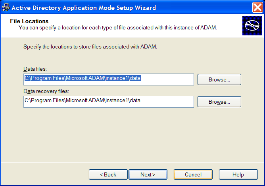Click the ADAM disc icon in header
The image size is (265, 186).
coord(252,25)
